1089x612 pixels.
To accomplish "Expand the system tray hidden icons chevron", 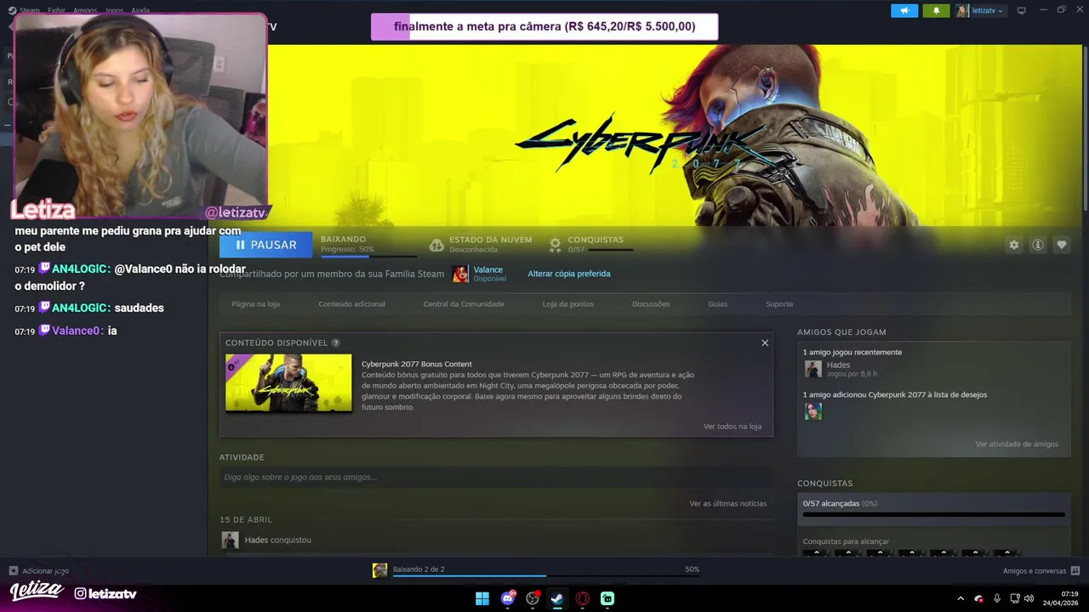I will pos(961,598).
